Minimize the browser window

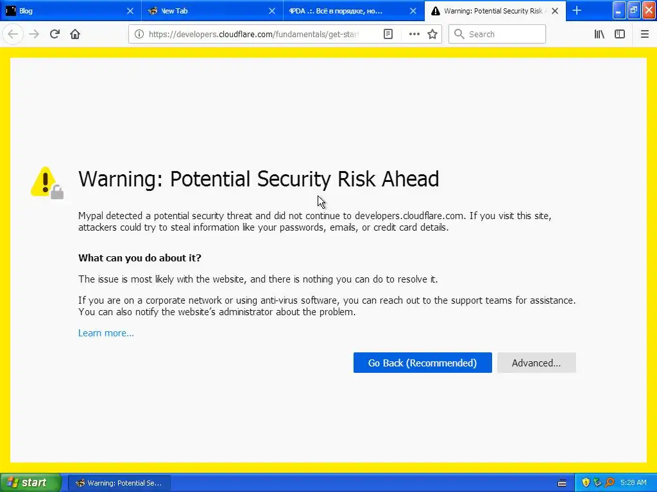coord(619,10)
